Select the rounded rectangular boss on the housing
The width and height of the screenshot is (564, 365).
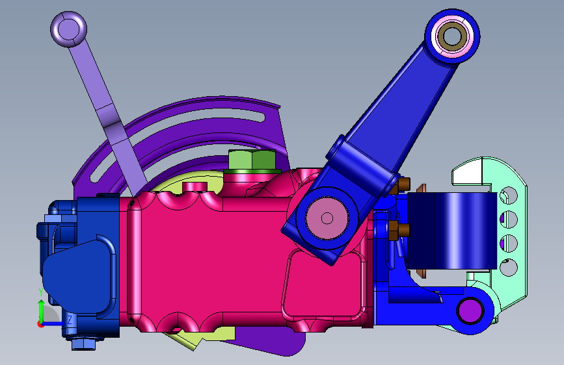(324, 286)
